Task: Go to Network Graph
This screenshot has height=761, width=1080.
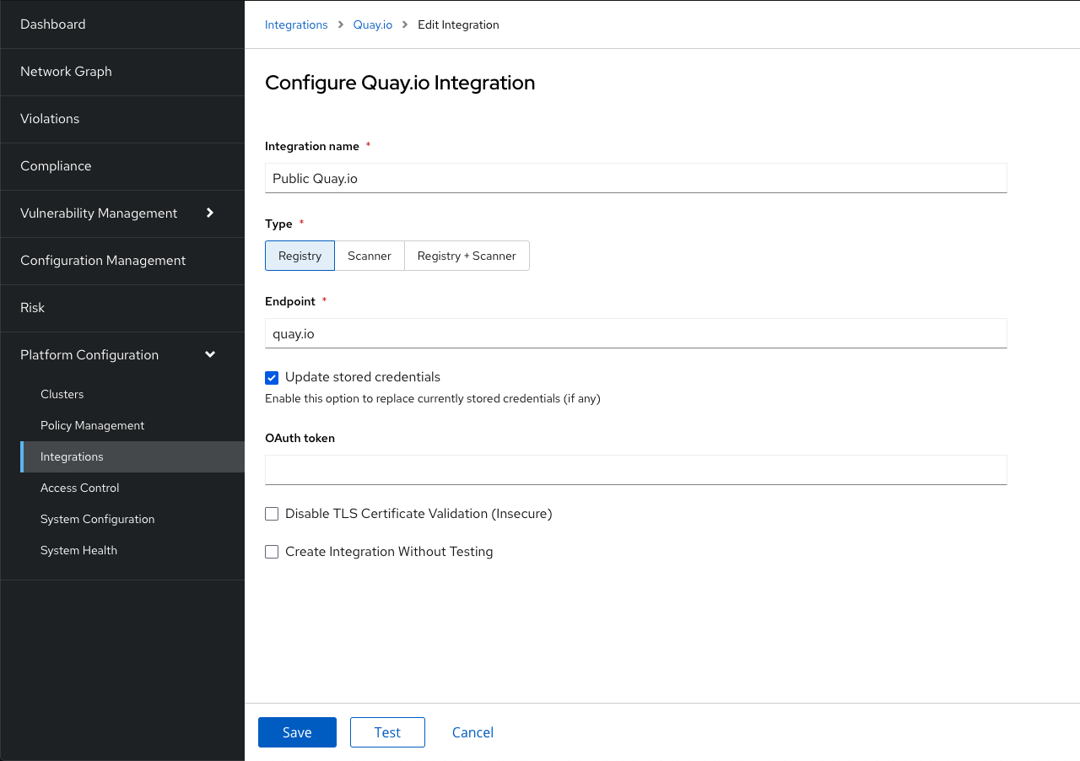Action: point(66,72)
